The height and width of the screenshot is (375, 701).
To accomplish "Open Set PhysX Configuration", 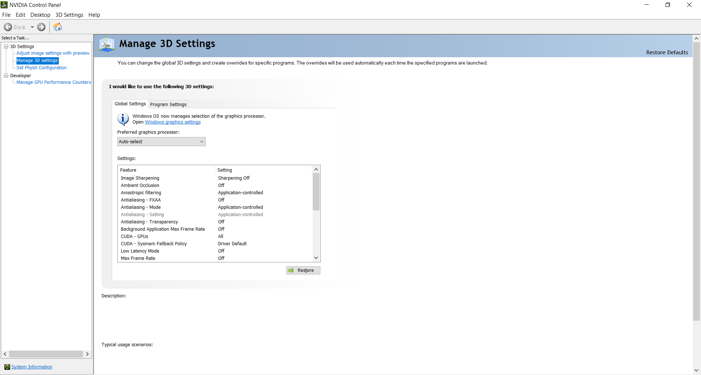I will [42, 68].
